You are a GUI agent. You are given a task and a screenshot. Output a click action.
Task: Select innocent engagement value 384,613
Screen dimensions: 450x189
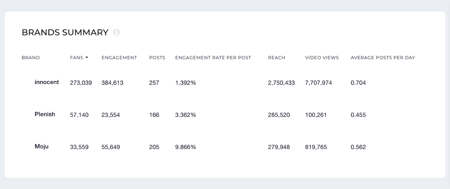click(113, 83)
